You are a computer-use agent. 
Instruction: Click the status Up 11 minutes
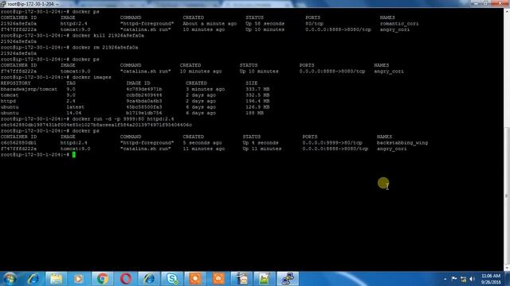pyautogui.click(x=262, y=149)
